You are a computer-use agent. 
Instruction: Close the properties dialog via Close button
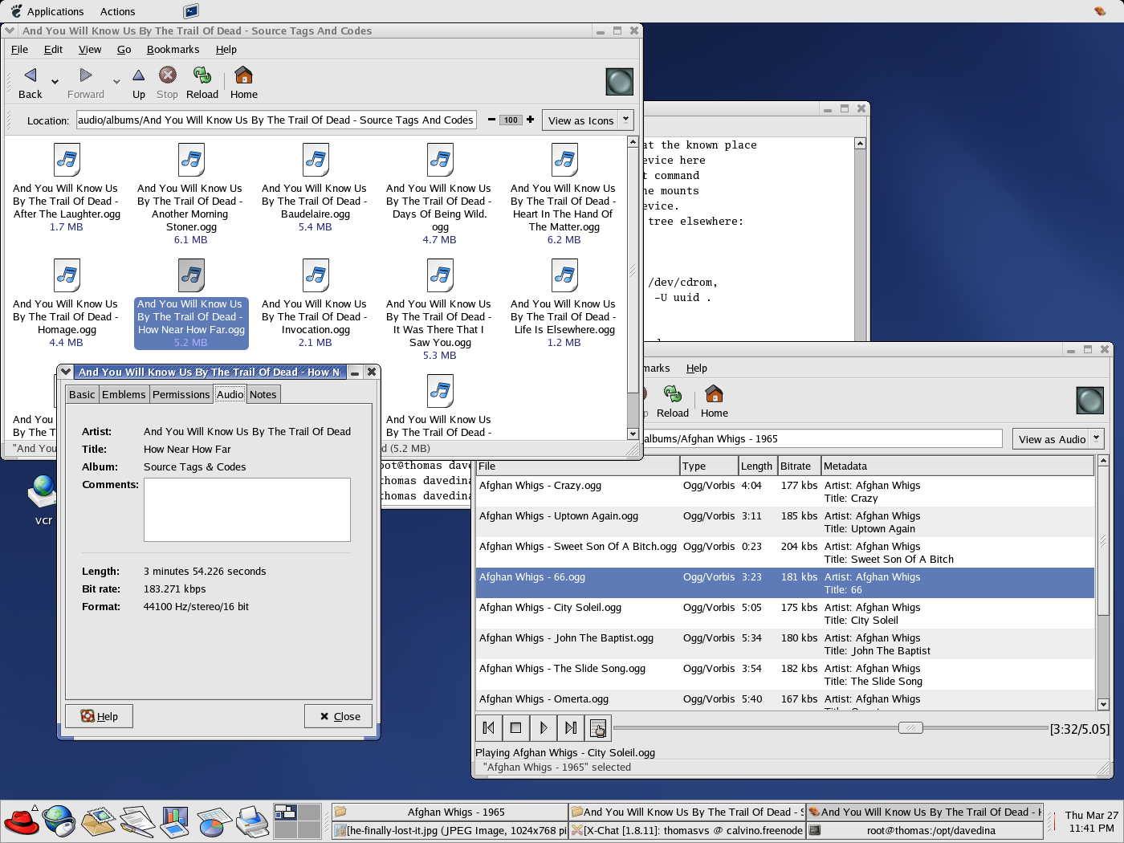click(x=338, y=716)
